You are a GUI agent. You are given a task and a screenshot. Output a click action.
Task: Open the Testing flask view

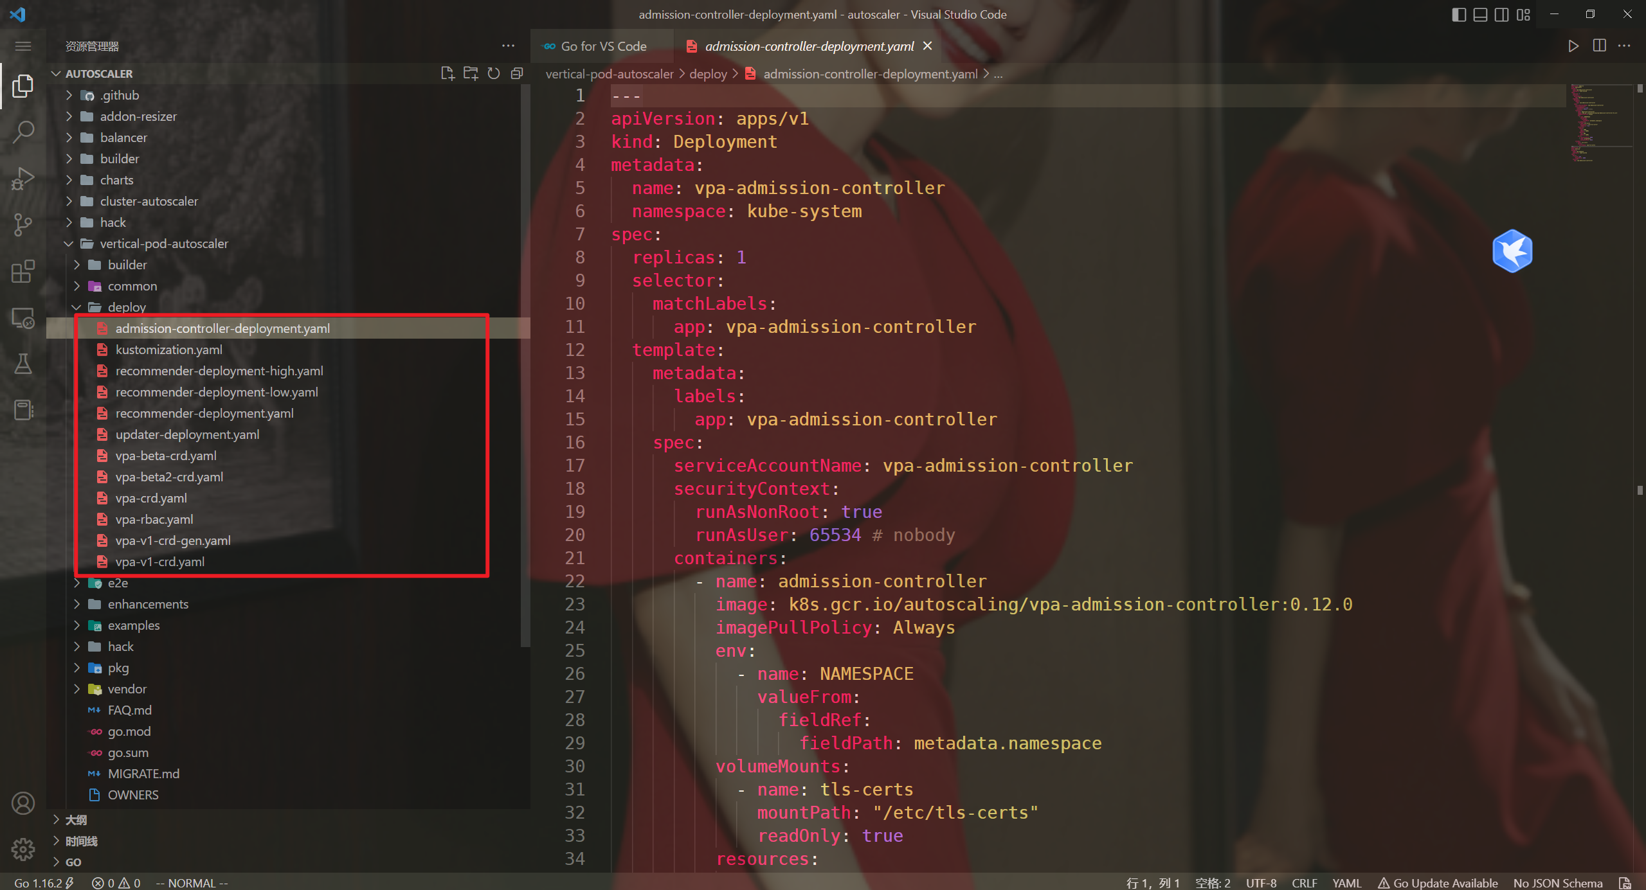(23, 364)
